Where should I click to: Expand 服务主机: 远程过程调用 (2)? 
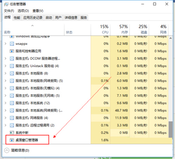6,125
